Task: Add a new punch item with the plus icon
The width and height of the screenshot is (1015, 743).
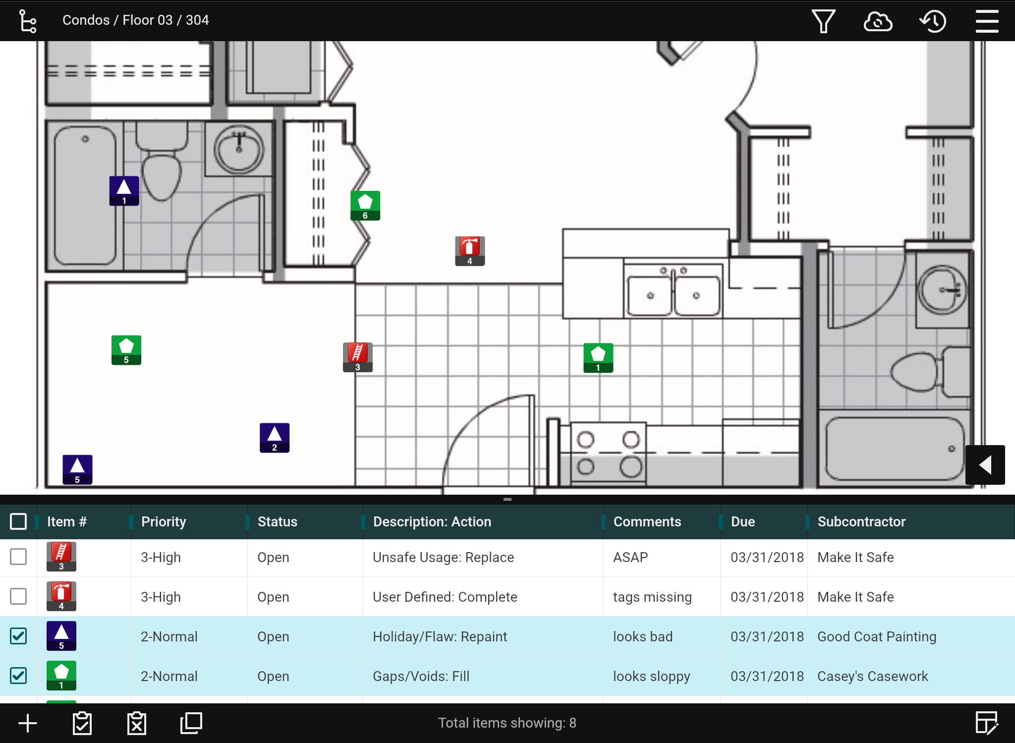Action: [27, 723]
